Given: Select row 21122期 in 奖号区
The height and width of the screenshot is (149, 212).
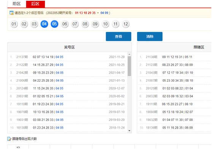Looking at the screenshot, I should point(67,65).
